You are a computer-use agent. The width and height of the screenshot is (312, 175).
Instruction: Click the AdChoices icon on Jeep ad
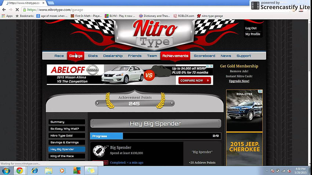point(260,91)
